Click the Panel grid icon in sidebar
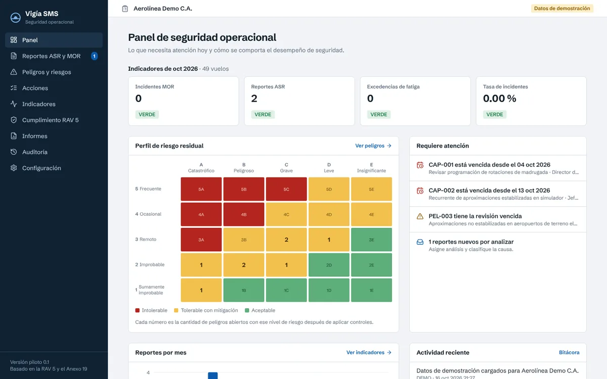 [x=14, y=40]
